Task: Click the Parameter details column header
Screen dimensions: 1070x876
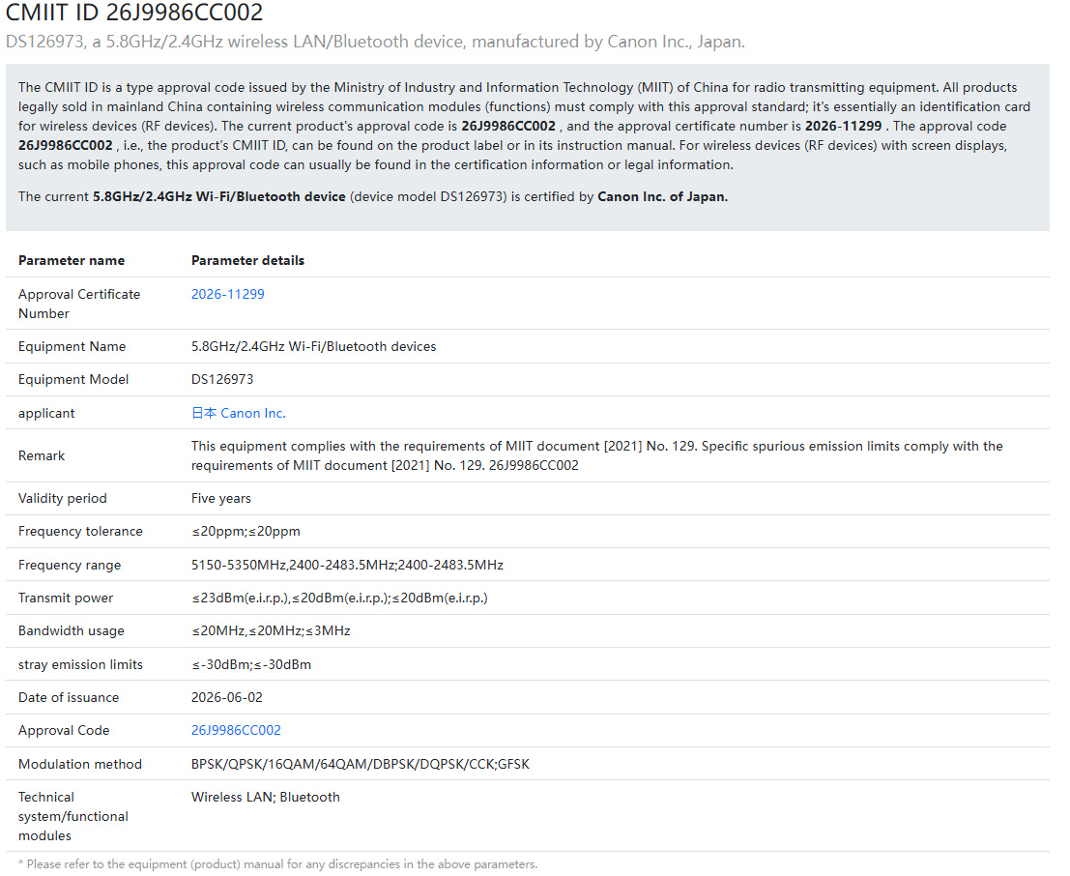Action: (247, 260)
